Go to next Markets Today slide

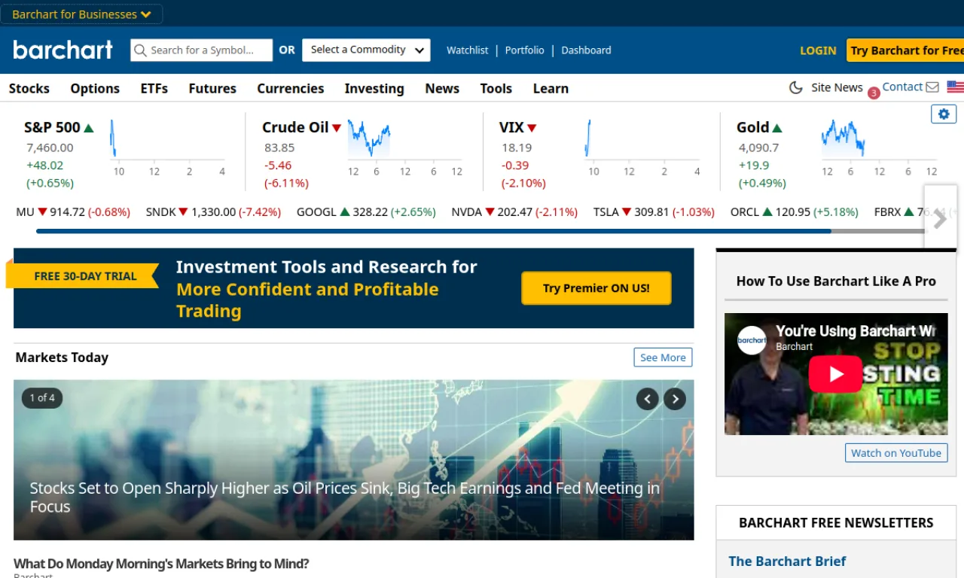(675, 399)
